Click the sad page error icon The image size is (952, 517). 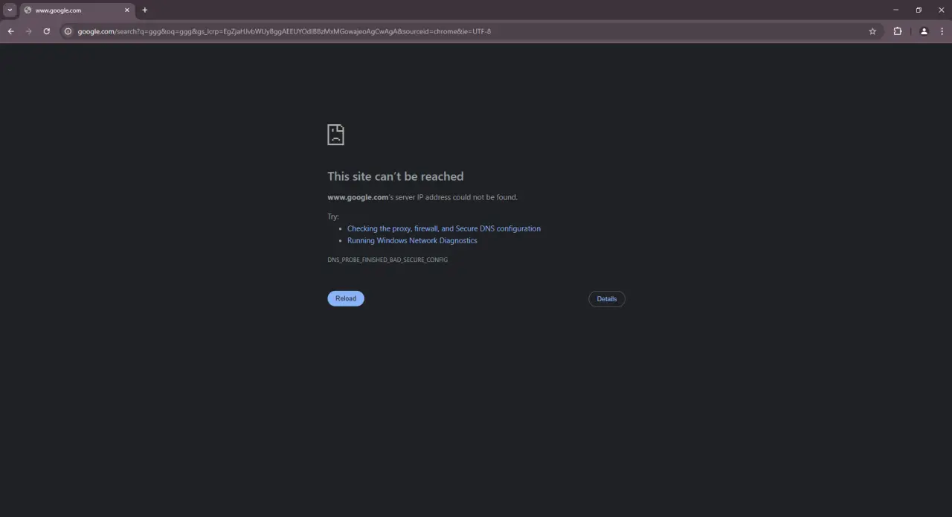pos(335,135)
